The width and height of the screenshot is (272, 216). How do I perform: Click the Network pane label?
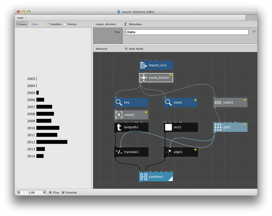pyautogui.click(x=102, y=49)
